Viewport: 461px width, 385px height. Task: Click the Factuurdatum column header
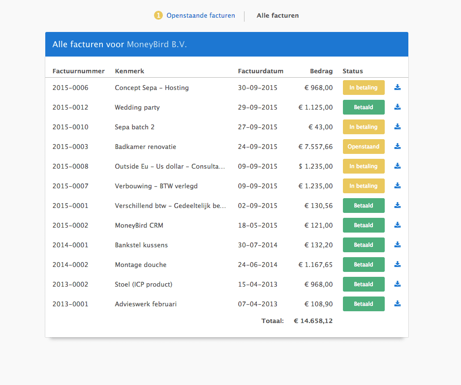[260, 71]
